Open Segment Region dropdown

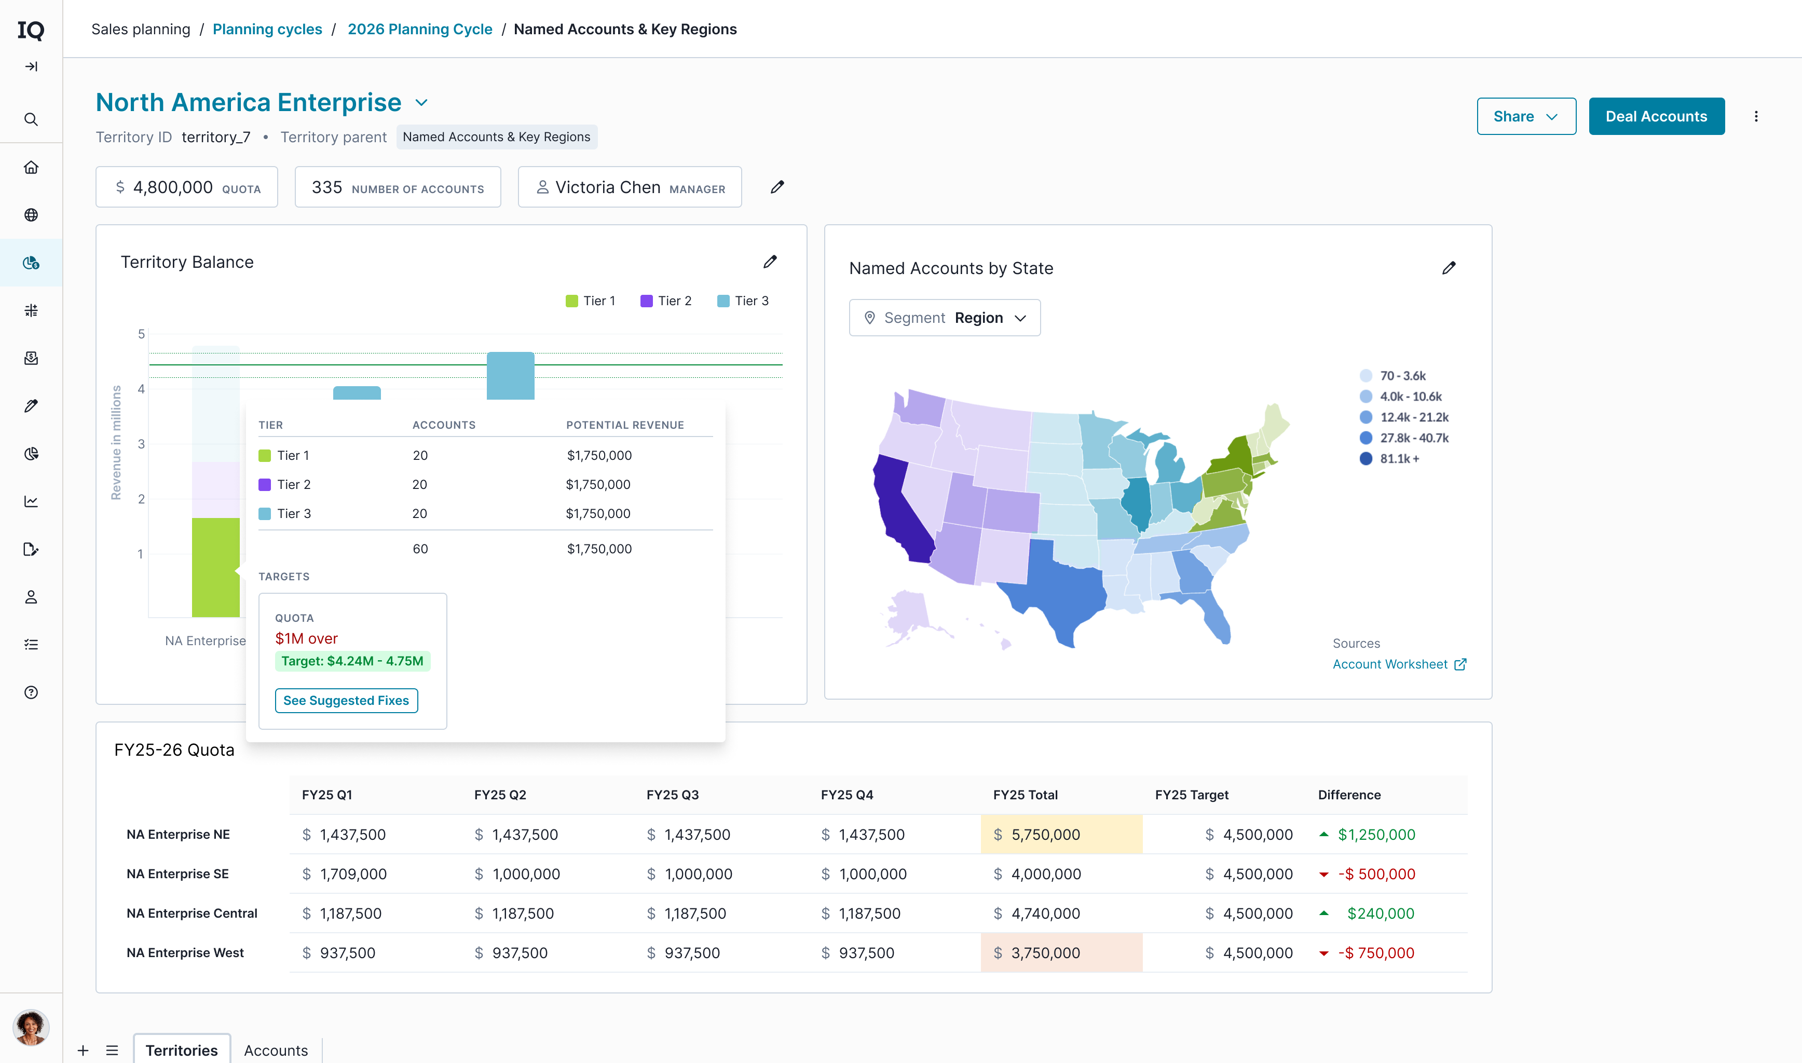tap(945, 318)
